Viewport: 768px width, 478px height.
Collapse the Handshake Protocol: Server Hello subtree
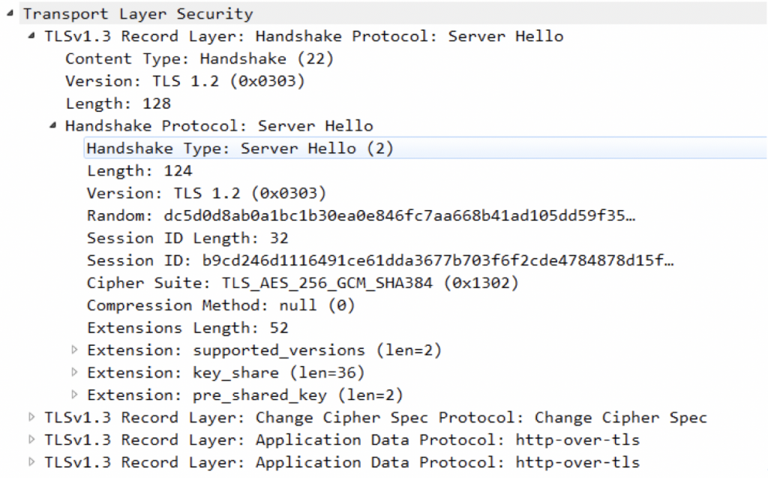(x=52, y=125)
